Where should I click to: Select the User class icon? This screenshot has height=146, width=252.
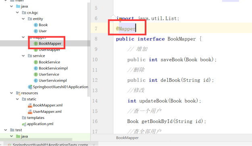click(x=35, y=31)
